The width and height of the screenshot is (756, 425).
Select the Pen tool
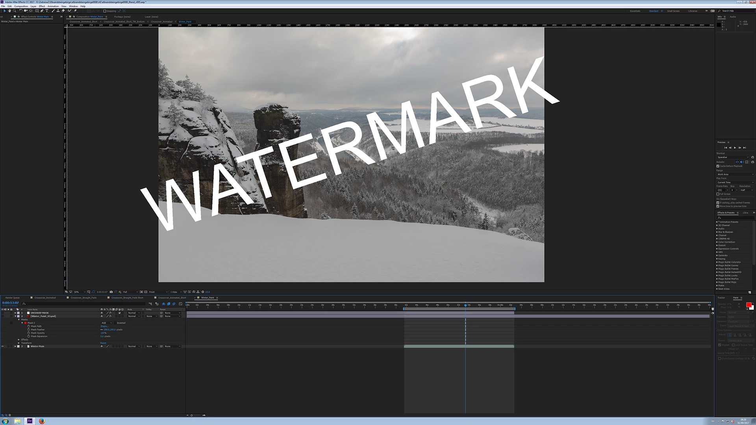tap(42, 11)
